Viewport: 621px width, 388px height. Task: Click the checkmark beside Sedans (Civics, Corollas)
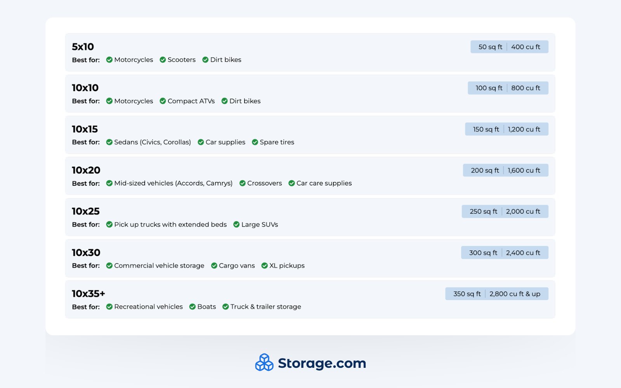(109, 142)
